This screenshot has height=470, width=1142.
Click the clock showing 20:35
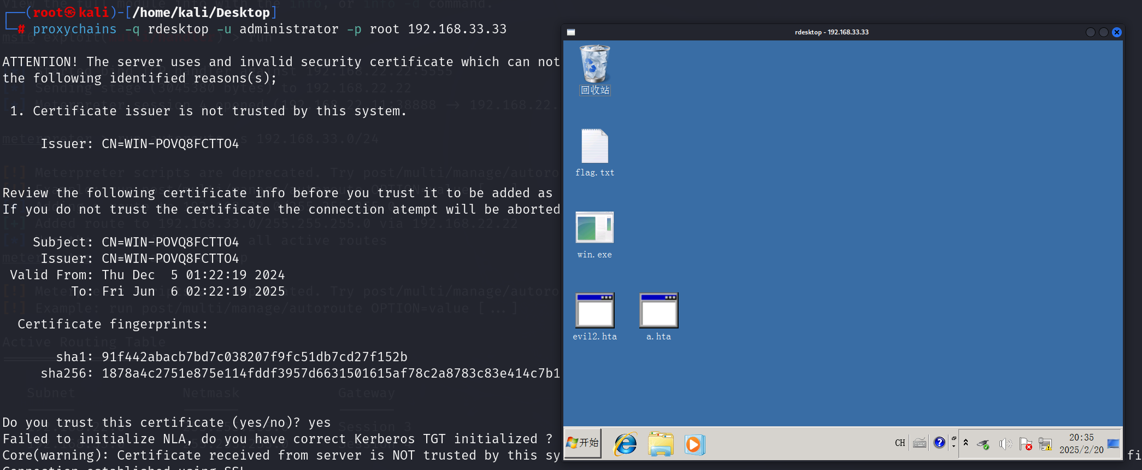point(1081,443)
